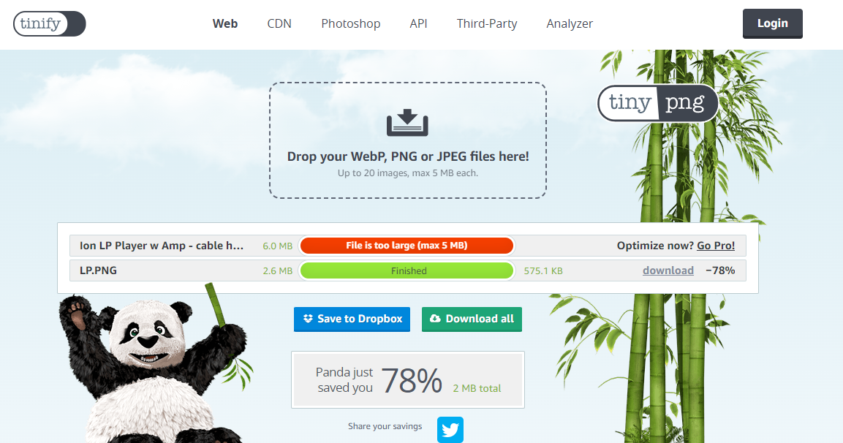Go to the Photoshop page
The width and height of the screenshot is (843, 443).
tap(350, 23)
